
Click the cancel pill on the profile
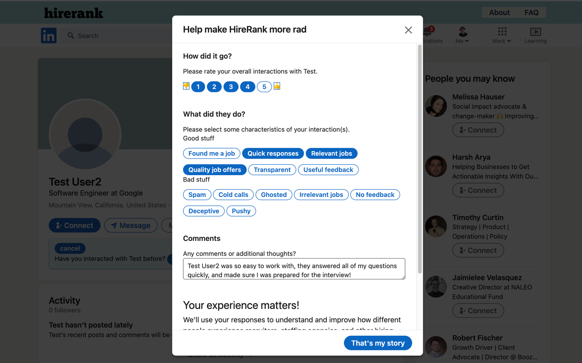click(70, 248)
